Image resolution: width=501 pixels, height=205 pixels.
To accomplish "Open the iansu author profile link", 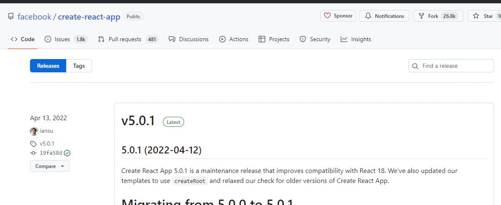I will pyautogui.click(x=47, y=131).
